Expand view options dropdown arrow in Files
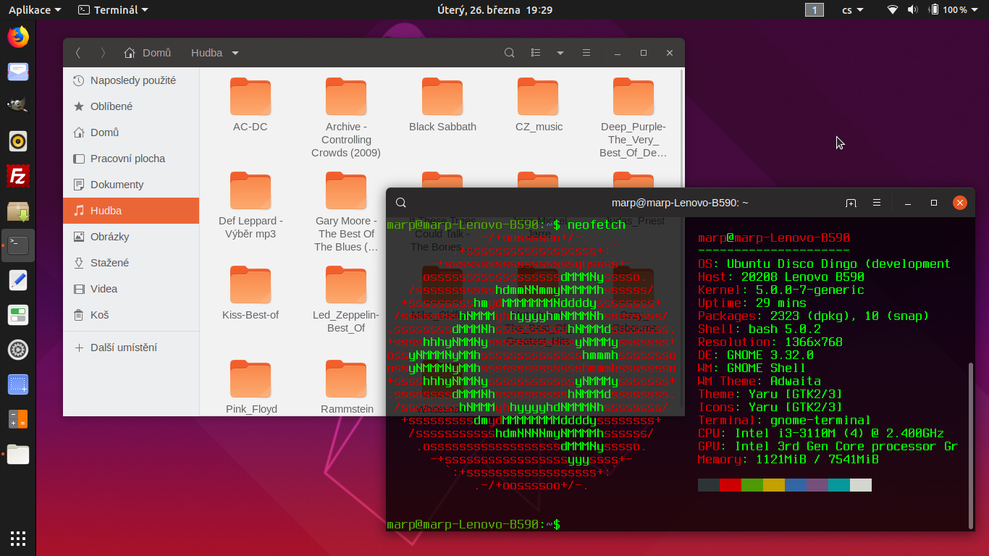The height and width of the screenshot is (556, 989). (x=560, y=53)
